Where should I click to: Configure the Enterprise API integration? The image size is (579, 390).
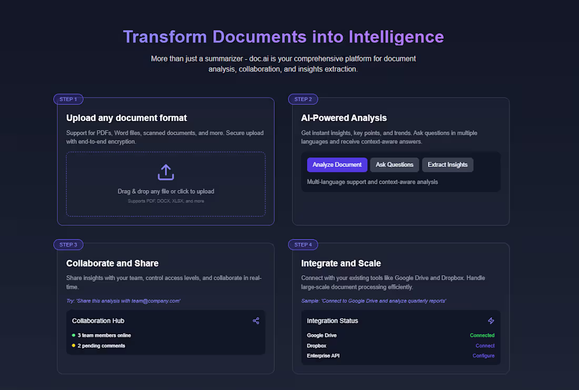(483, 356)
